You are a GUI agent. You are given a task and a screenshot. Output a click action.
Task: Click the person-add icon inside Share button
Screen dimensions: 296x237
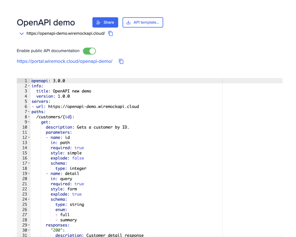point(99,22)
